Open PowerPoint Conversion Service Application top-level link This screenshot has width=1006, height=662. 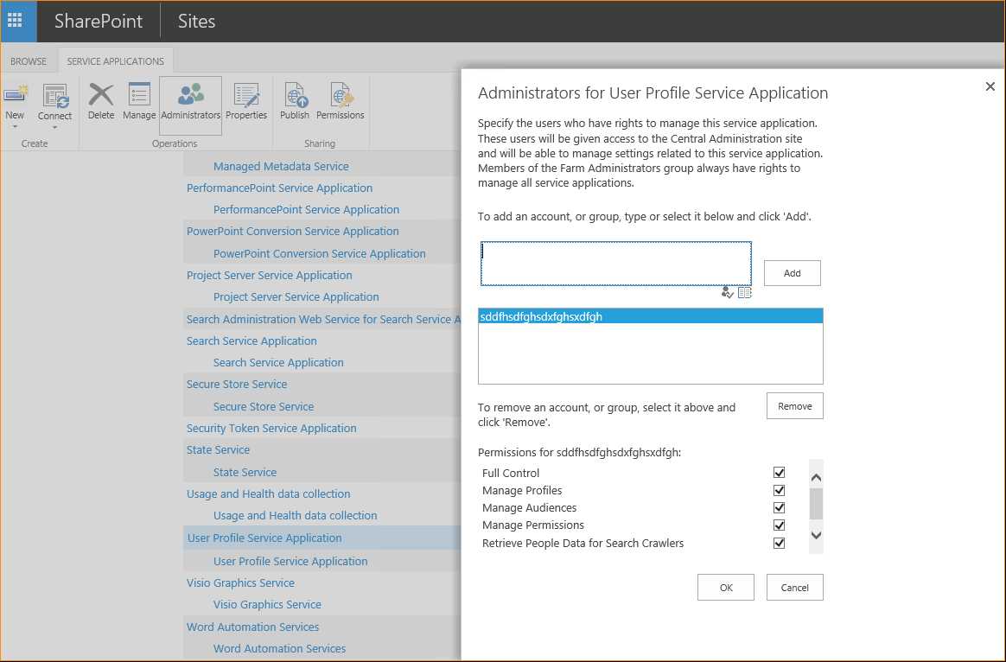tap(293, 232)
